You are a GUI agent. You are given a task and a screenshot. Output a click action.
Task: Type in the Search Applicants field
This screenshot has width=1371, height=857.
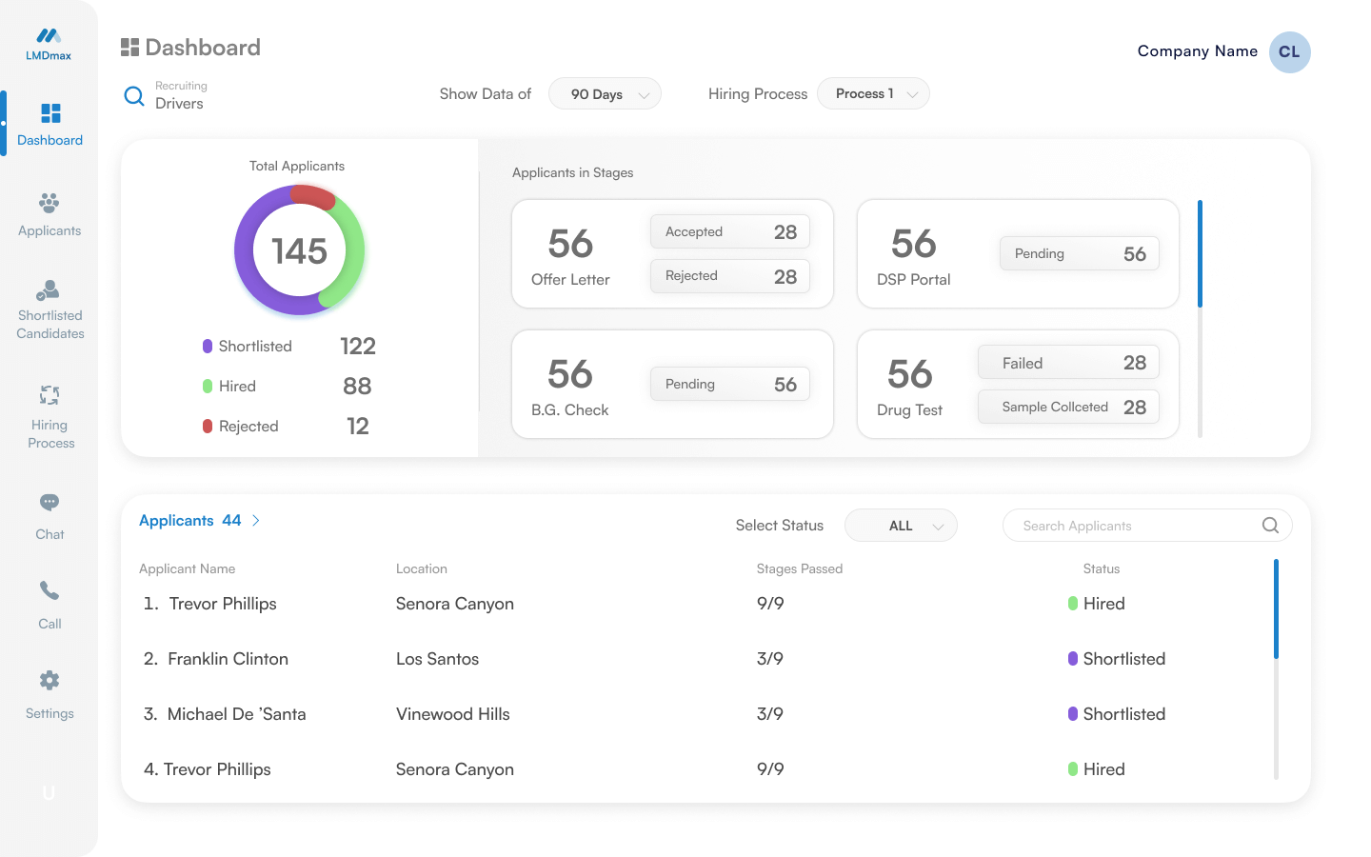coord(1133,526)
